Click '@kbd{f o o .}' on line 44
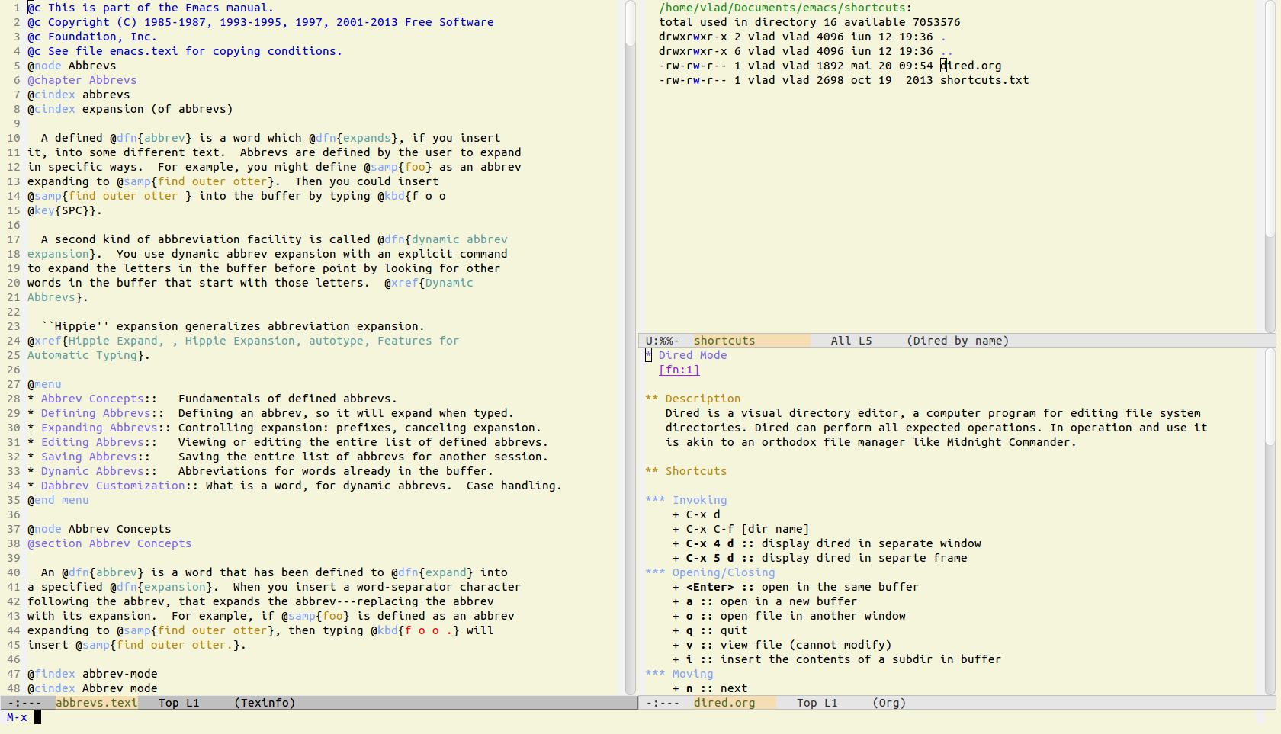The width and height of the screenshot is (1281, 734). point(416,630)
